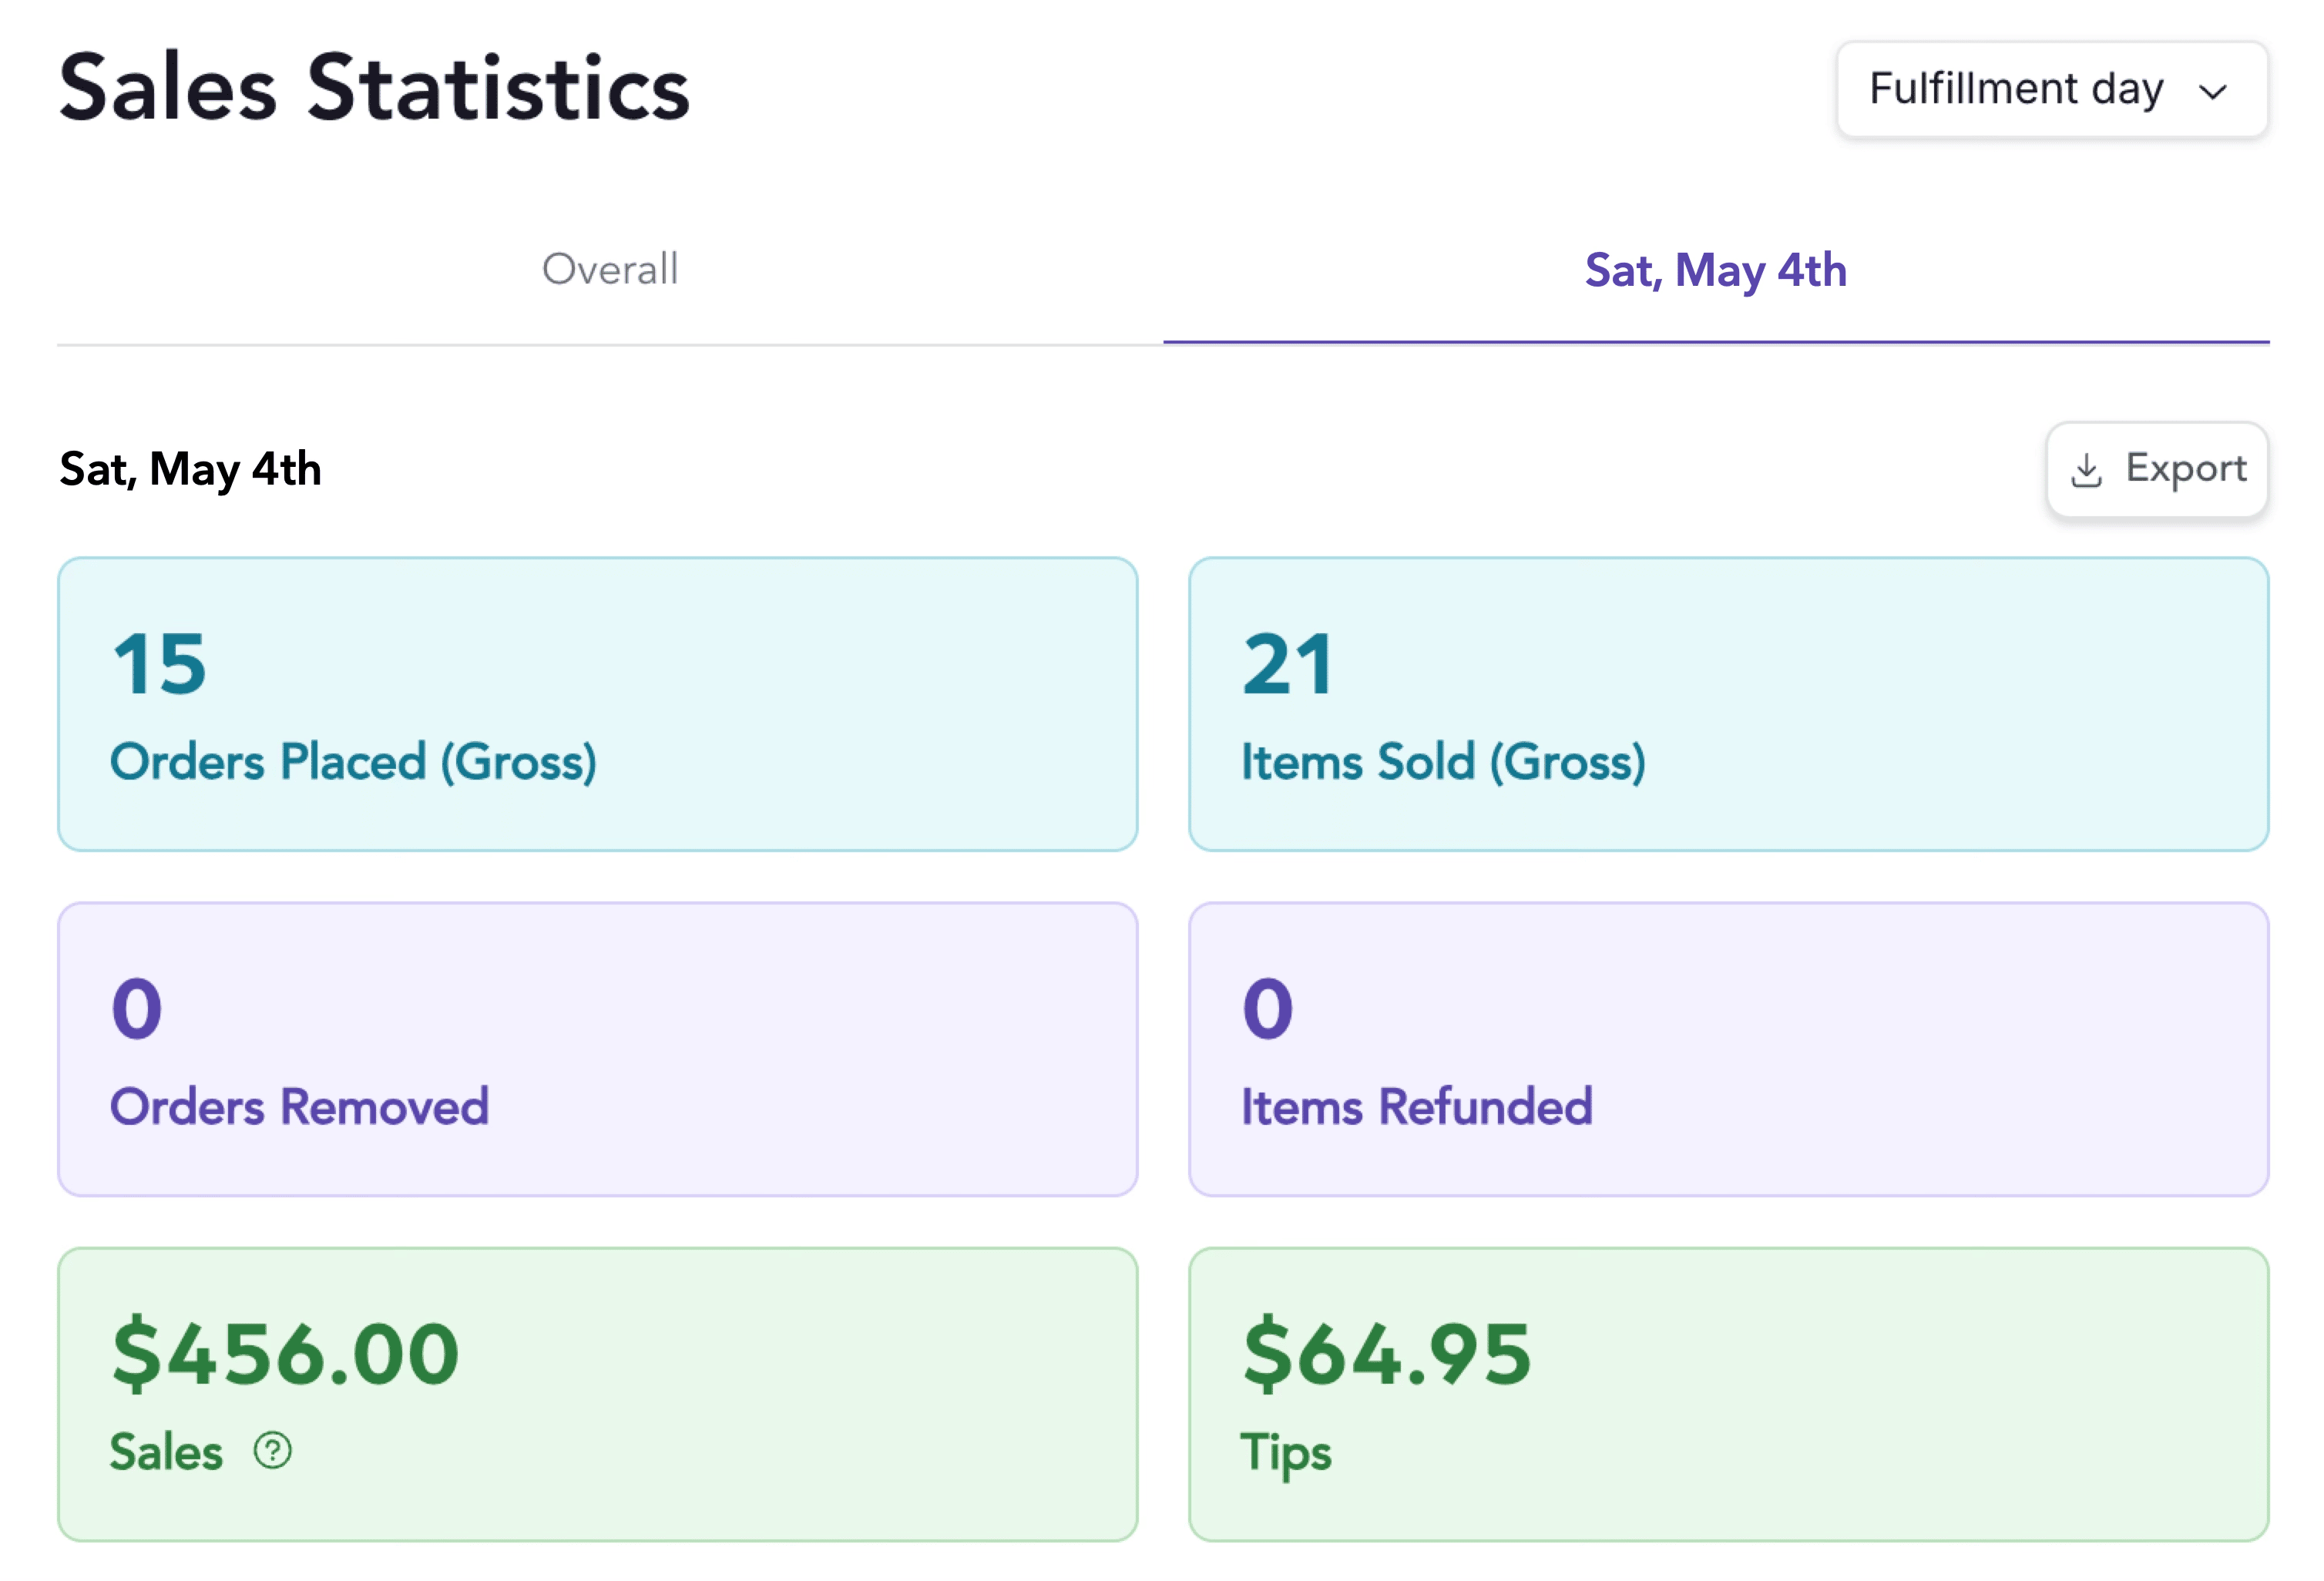Screen dimensions: 2324x1581
Task: Click the Sat, May 4th section heading
Action: tap(190, 469)
